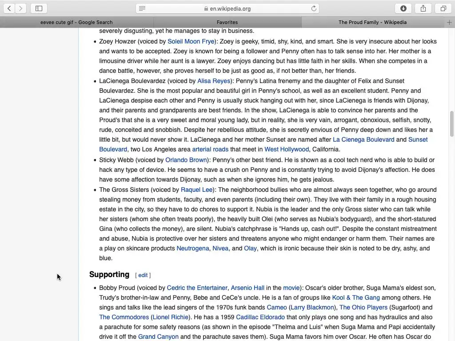Click the 'Sticky Webb' entry text

pos(116,160)
